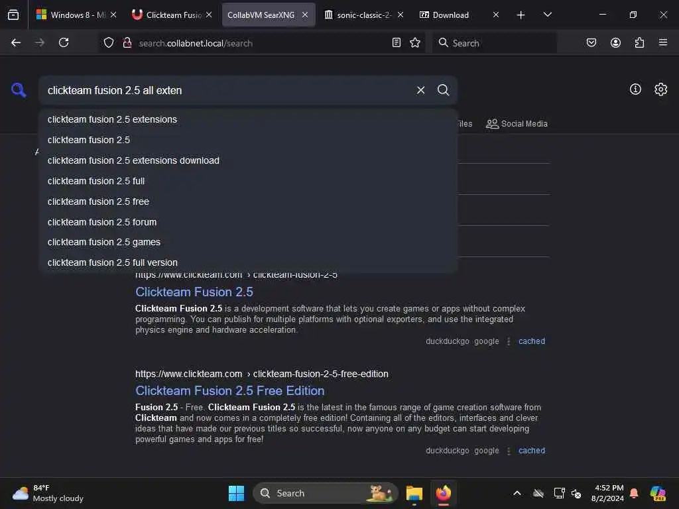Screen dimensions: 679x509
Task: Choose suggestion 'clickteam fusion 2.5 games'
Action: pos(248,242)
